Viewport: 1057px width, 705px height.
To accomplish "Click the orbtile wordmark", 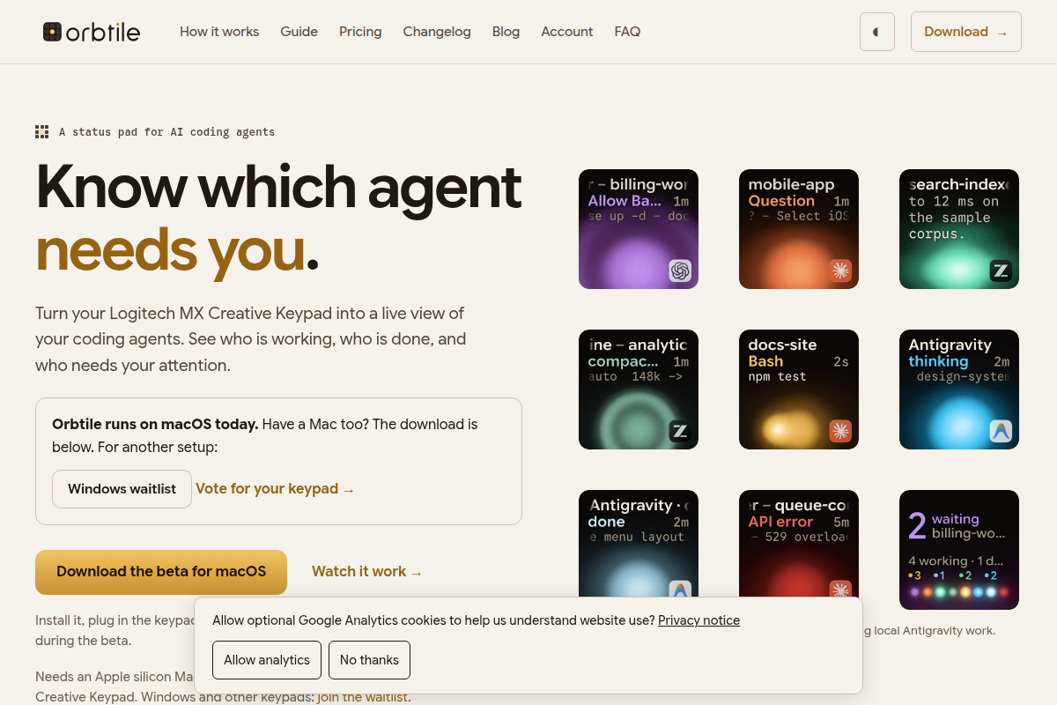I will click(103, 32).
